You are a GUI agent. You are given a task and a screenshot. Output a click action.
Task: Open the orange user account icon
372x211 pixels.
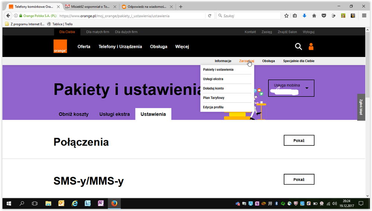point(311,47)
